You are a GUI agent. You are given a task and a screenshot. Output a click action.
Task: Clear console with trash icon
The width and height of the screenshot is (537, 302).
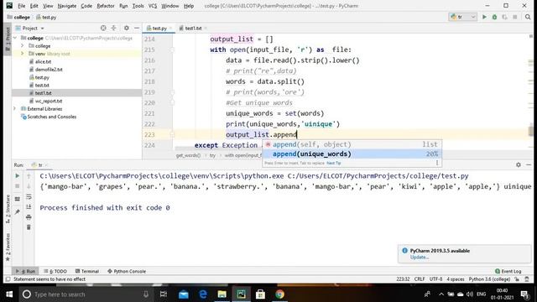coord(29,227)
